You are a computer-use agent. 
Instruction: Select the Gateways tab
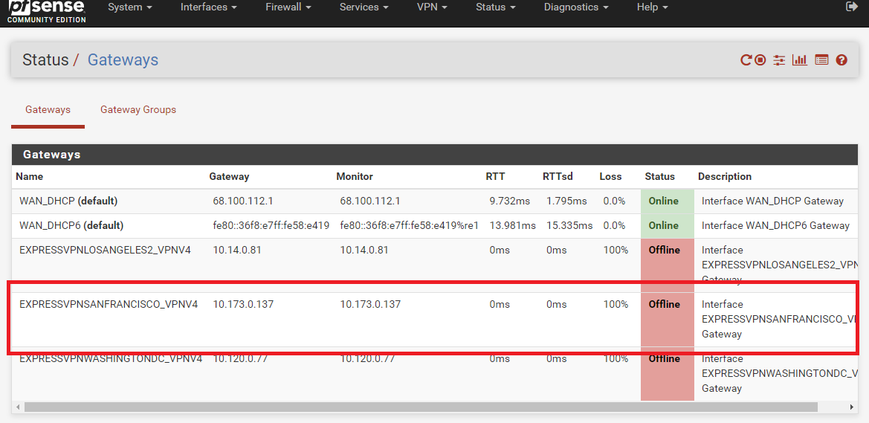[x=48, y=110]
